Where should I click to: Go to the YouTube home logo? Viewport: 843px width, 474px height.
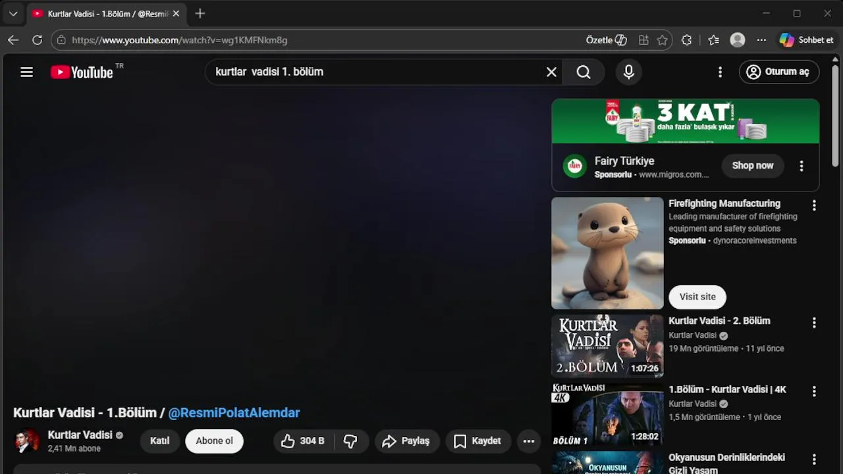tap(82, 72)
